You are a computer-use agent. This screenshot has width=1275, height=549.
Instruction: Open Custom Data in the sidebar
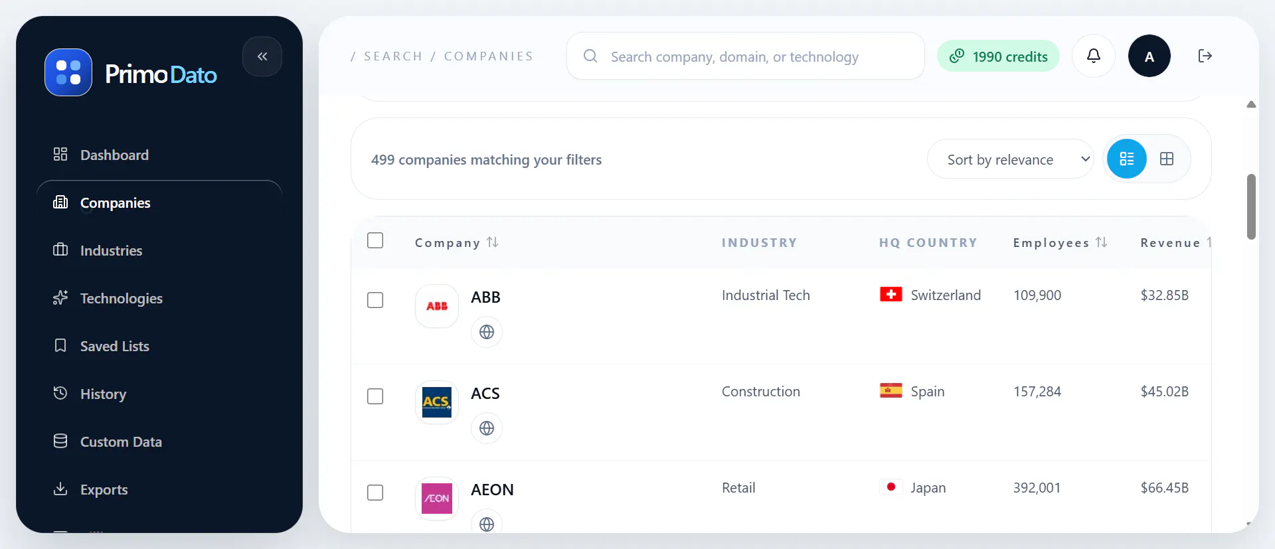(159, 441)
